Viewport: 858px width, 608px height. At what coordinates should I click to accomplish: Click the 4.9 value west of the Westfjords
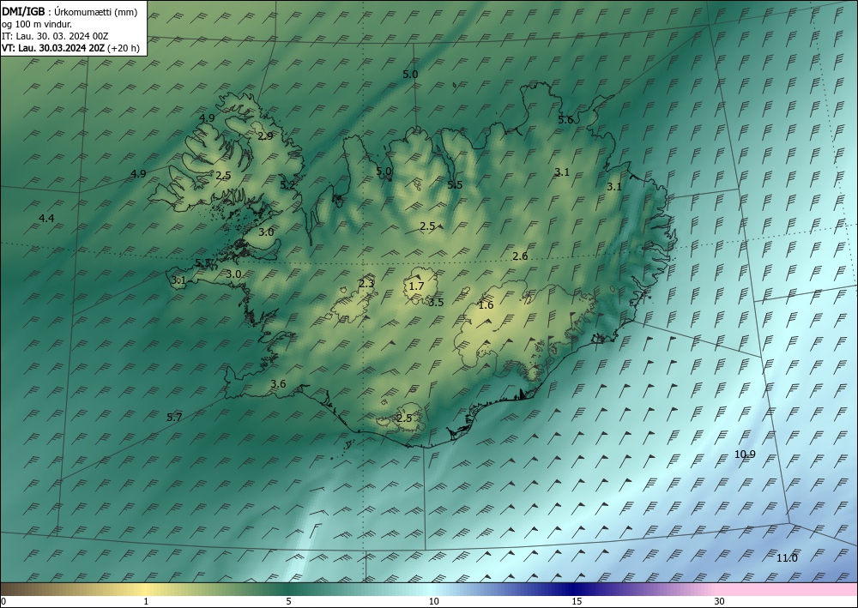coord(138,174)
